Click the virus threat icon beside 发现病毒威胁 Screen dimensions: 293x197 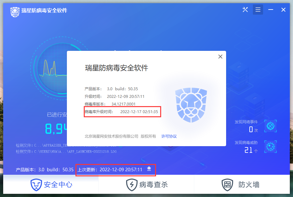[x=270, y=147]
